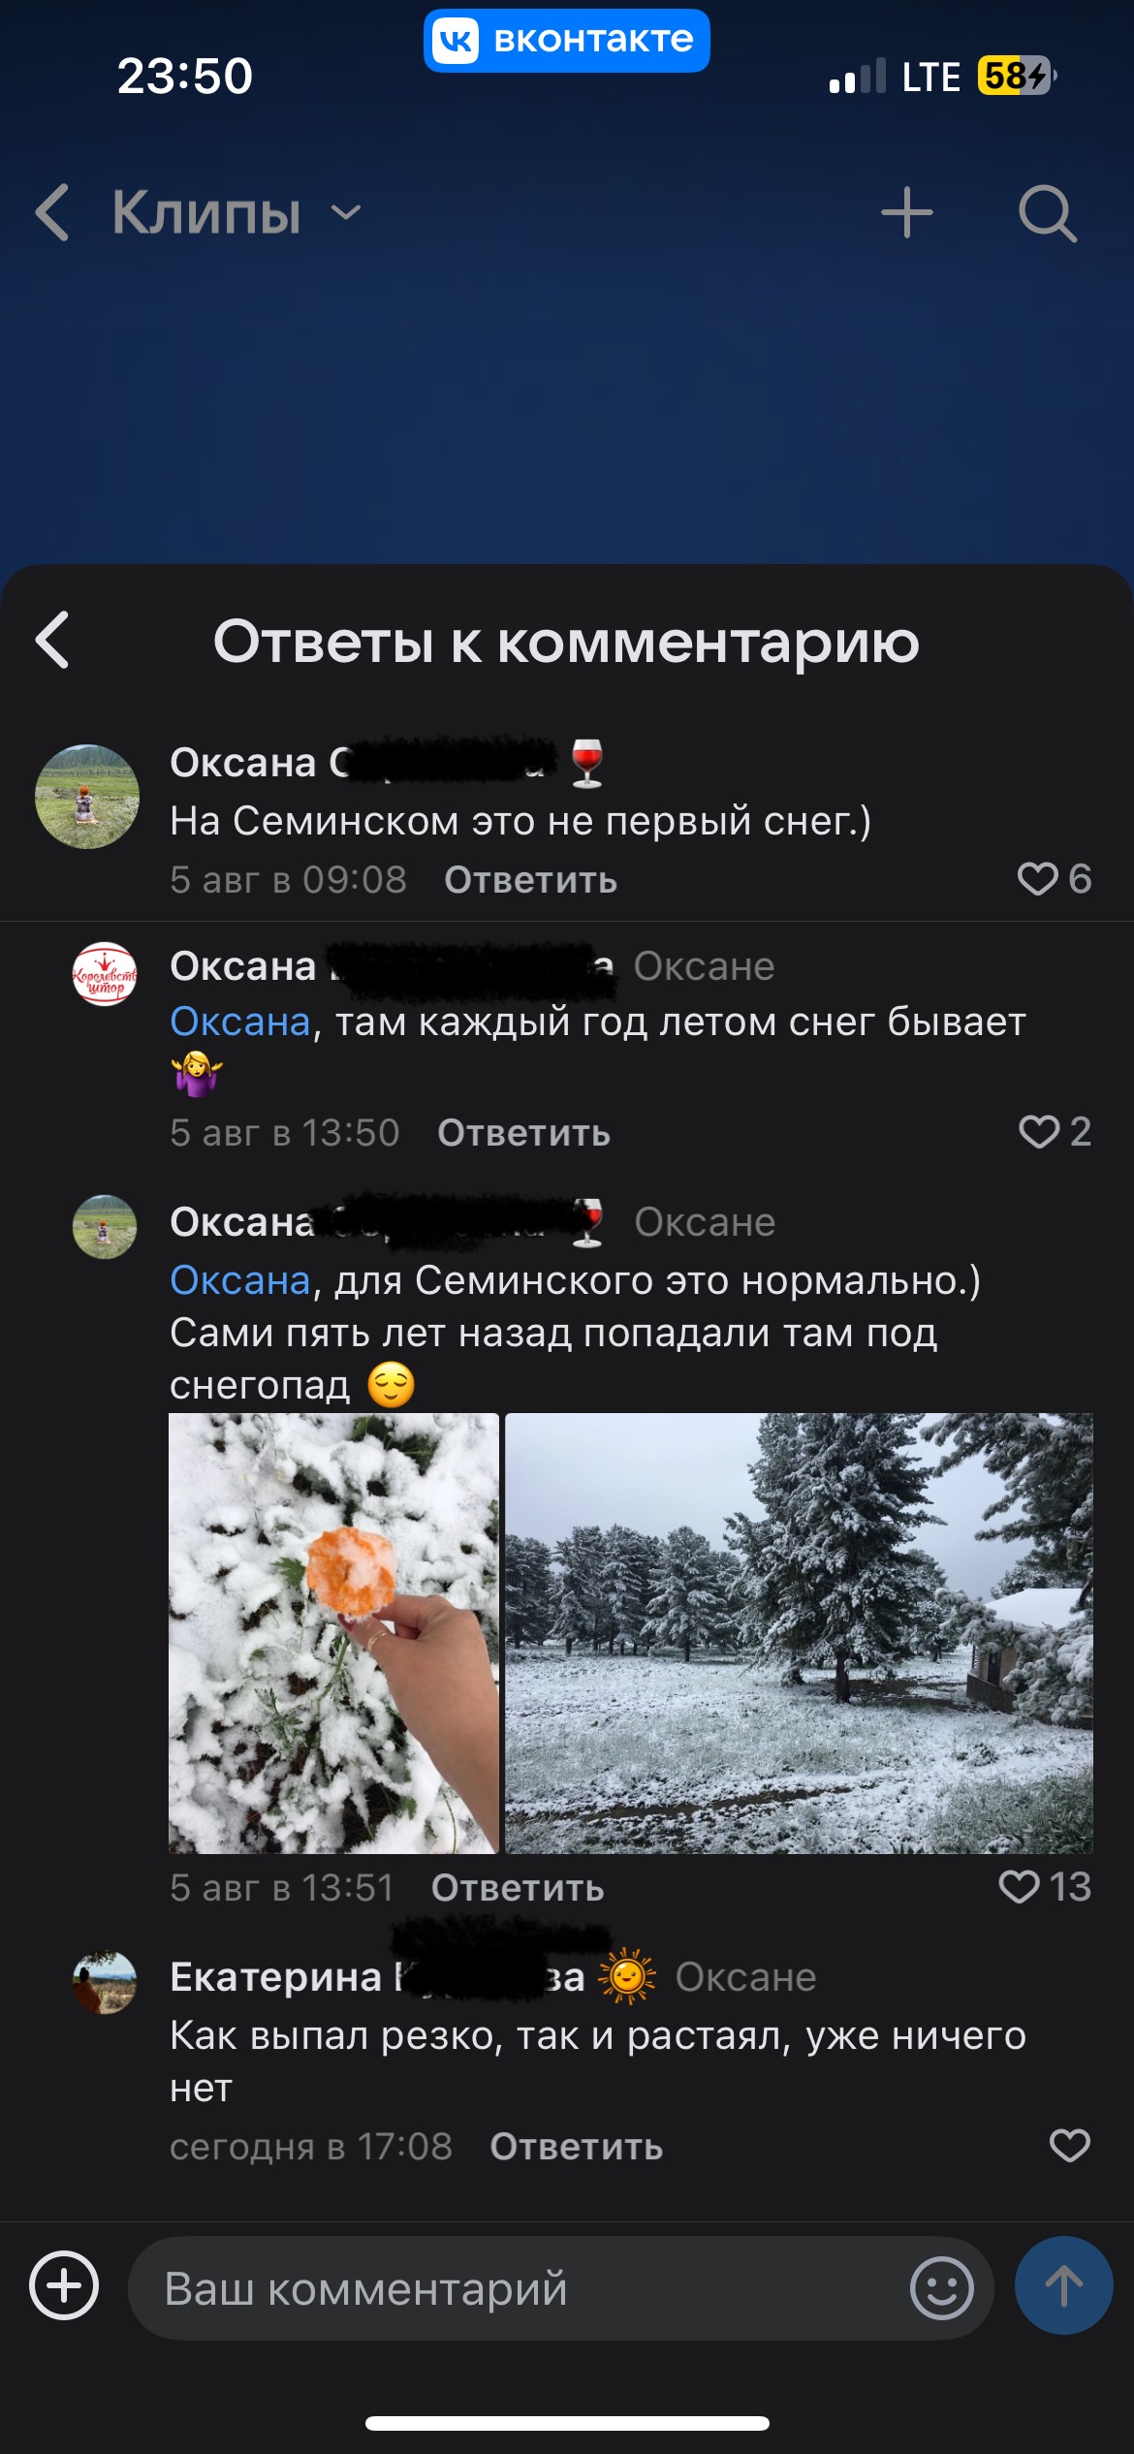Go back using arrow beside Клипы

coord(52,212)
